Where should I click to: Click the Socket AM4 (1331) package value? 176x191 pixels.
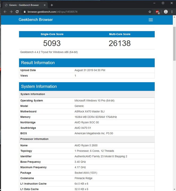pyautogui.click(x=86, y=173)
